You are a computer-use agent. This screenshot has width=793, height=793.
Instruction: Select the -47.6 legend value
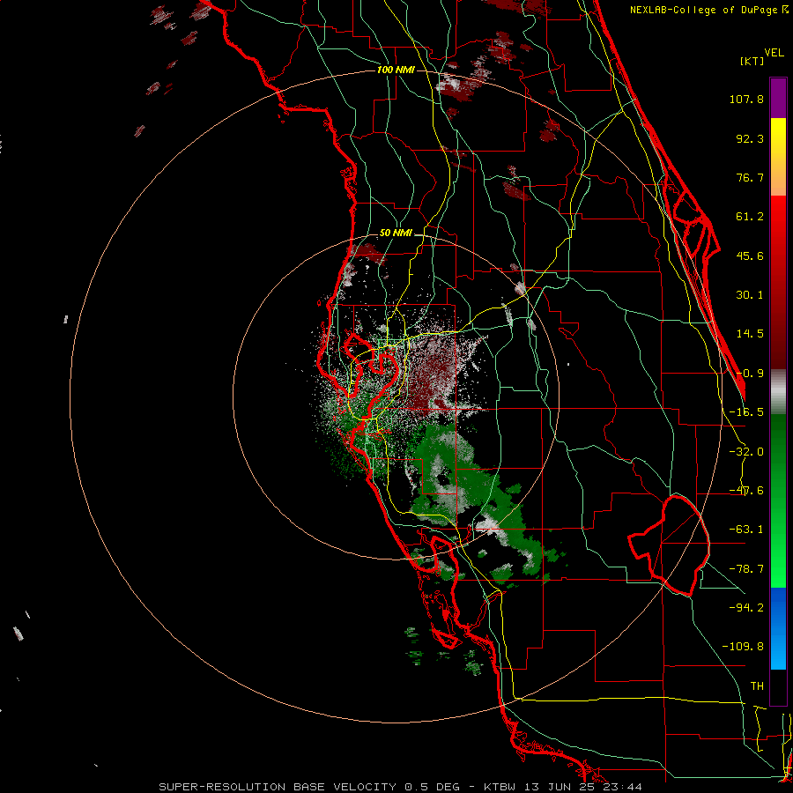tap(746, 491)
